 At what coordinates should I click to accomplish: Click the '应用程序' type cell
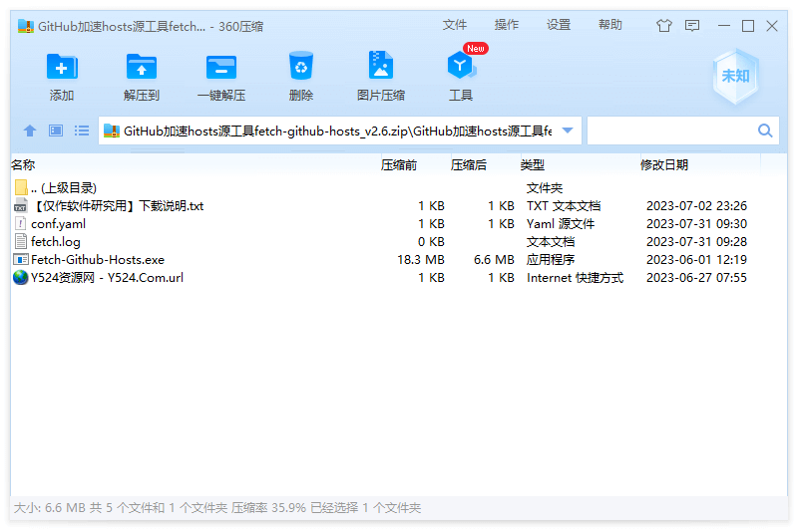click(551, 260)
